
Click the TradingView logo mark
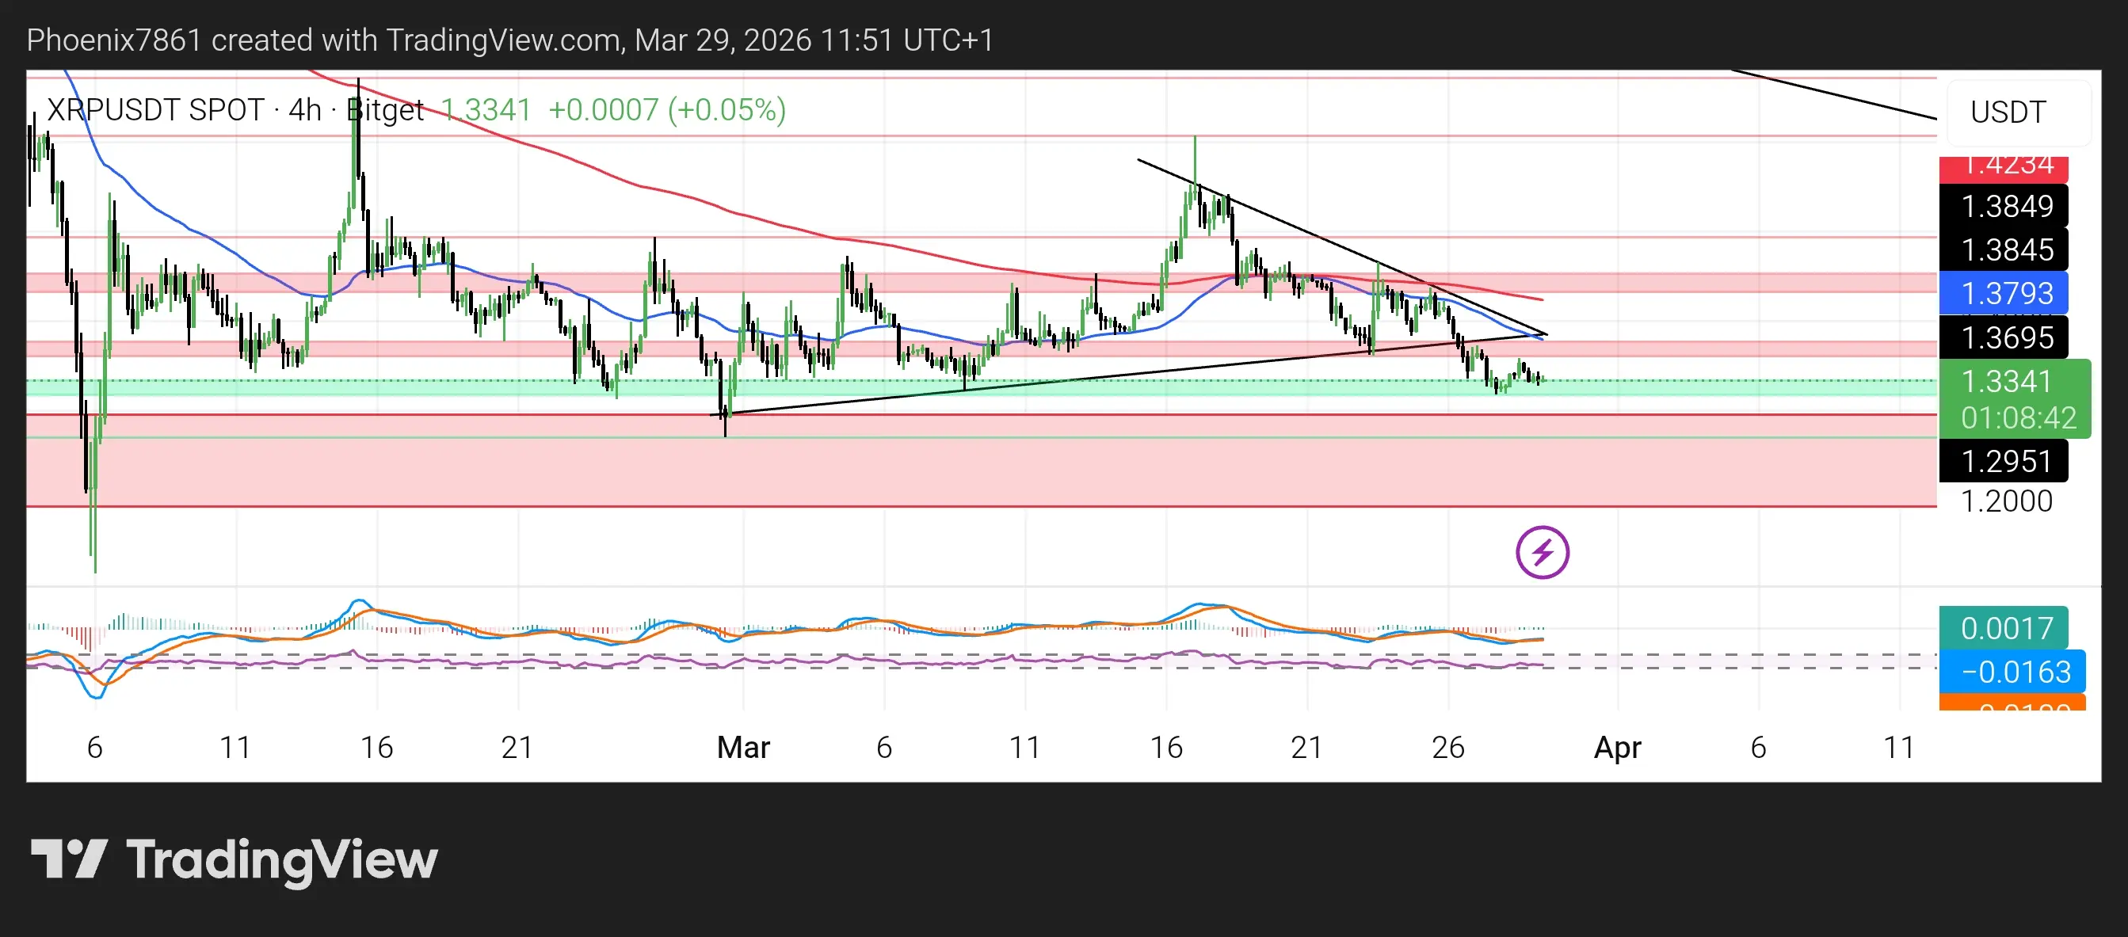tap(69, 859)
